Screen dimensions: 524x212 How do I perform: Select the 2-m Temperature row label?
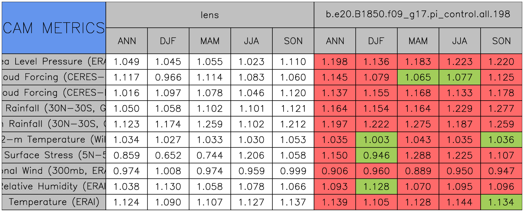(54, 139)
